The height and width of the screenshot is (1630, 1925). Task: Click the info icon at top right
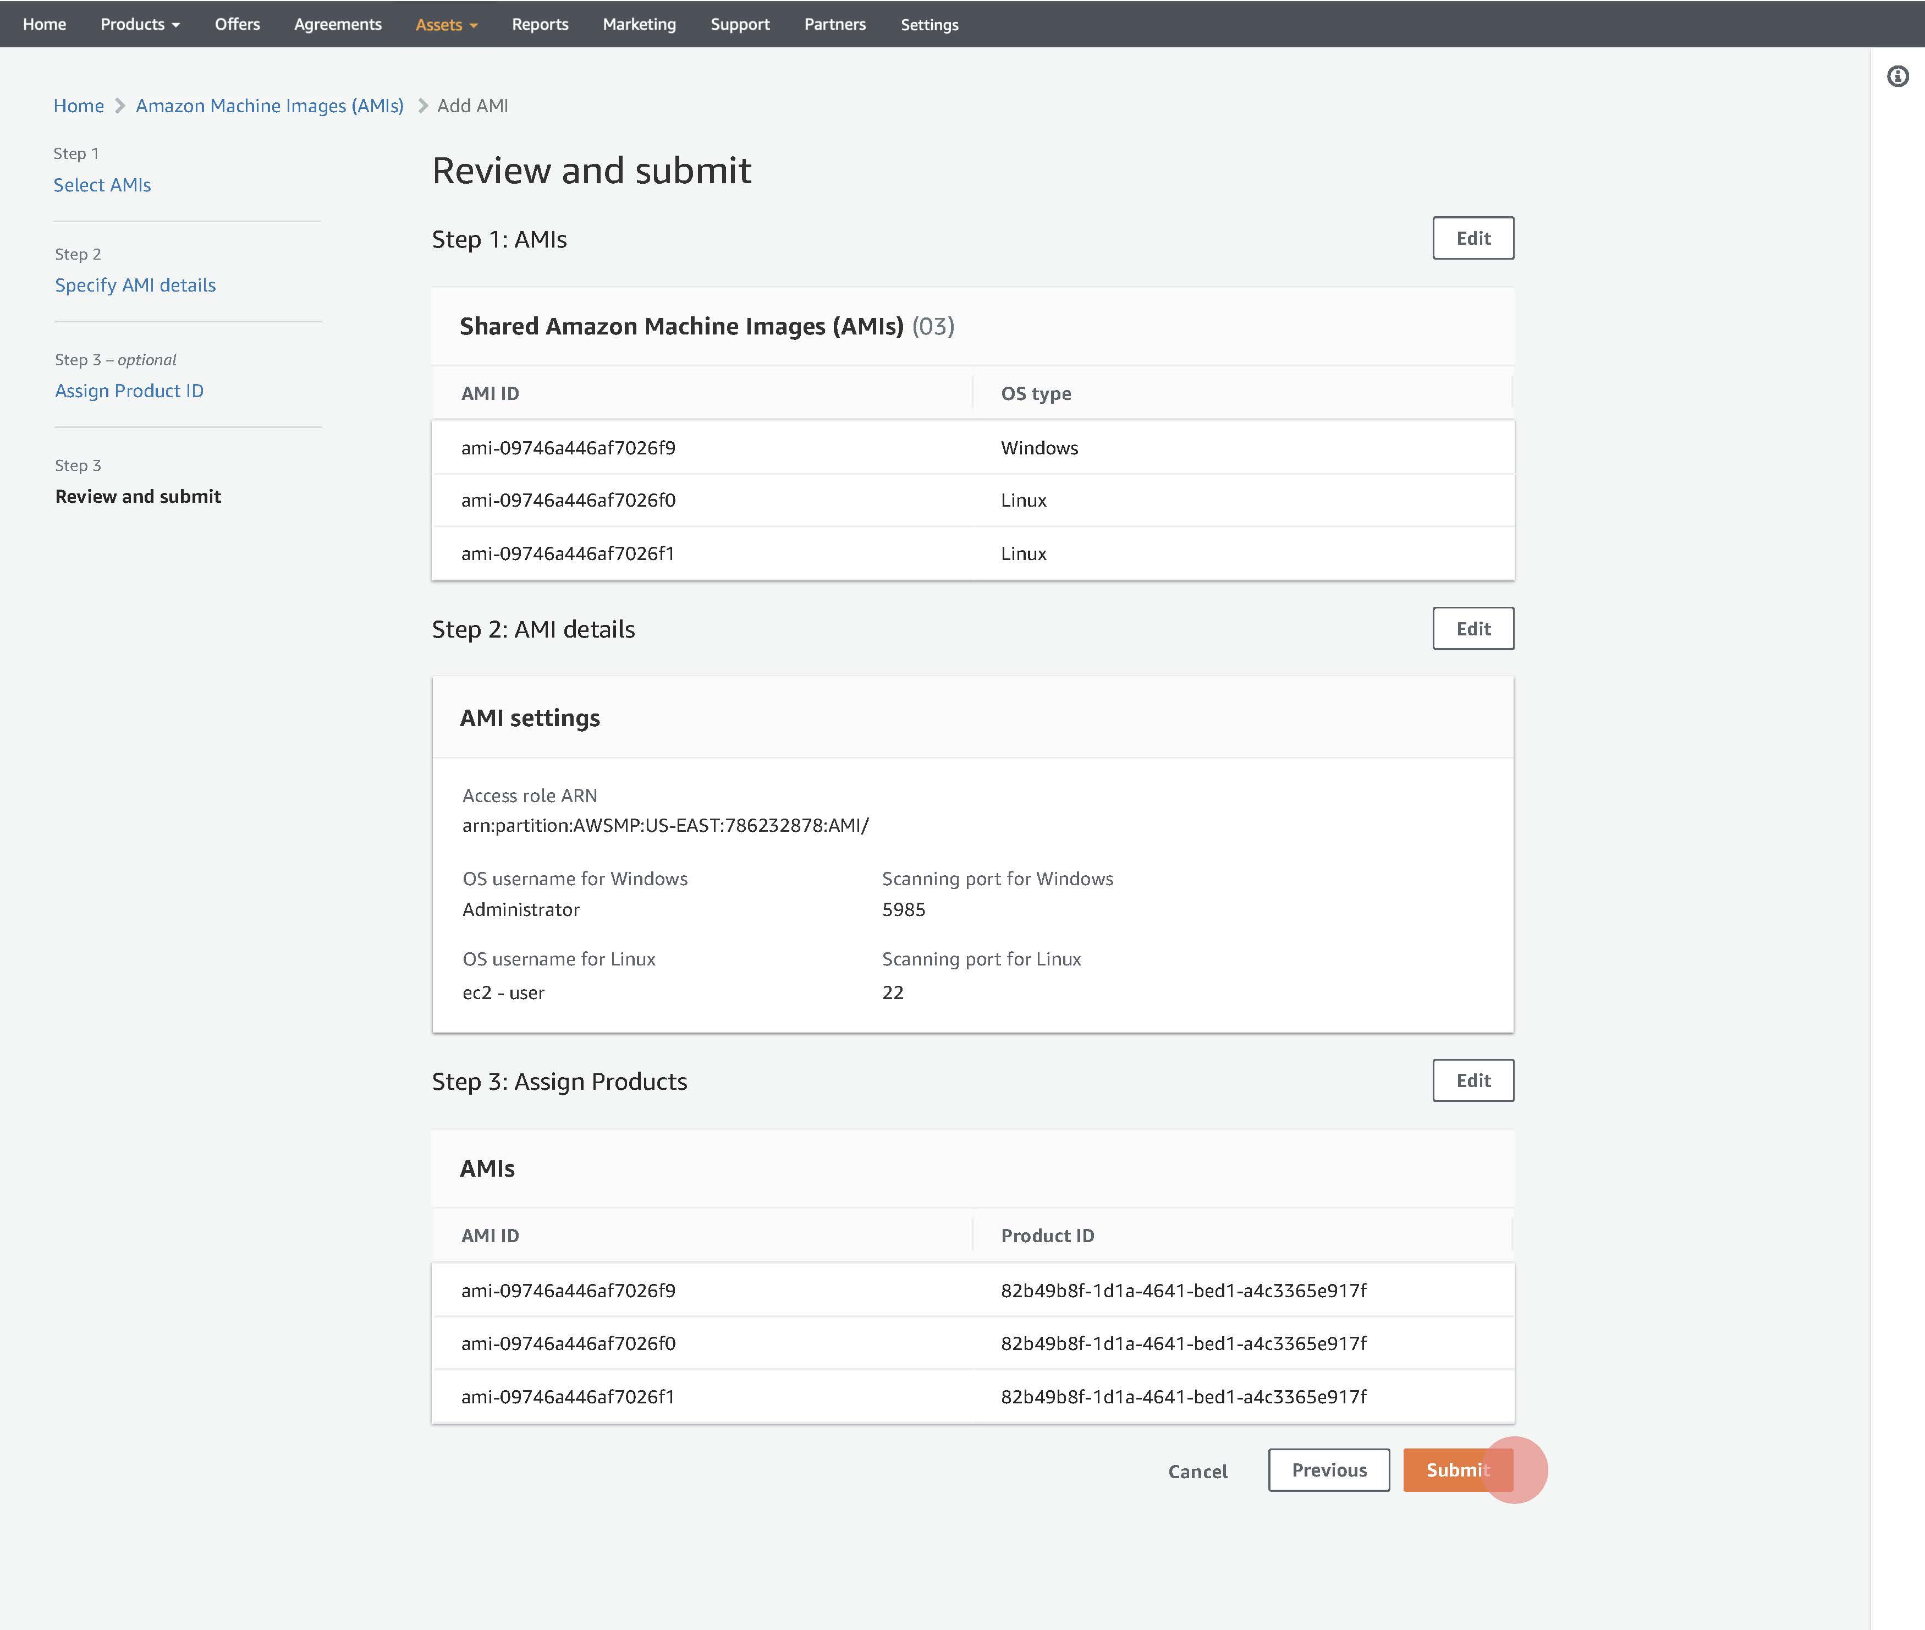pyautogui.click(x=1898, y=76)
